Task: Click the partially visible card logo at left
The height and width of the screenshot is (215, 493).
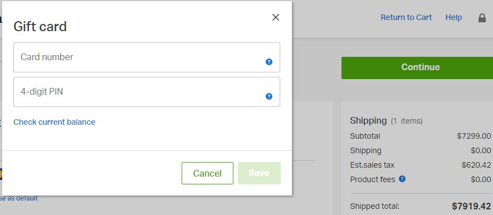Action: [x=1, y=174]
